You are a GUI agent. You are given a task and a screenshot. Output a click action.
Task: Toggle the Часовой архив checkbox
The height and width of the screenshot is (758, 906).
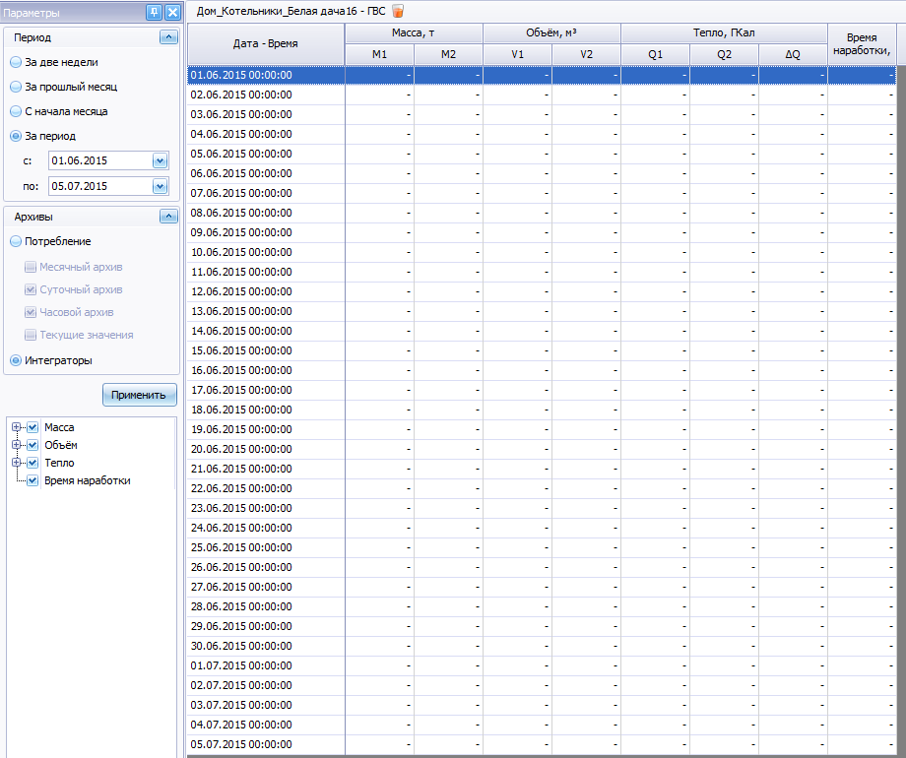point(31,312)
